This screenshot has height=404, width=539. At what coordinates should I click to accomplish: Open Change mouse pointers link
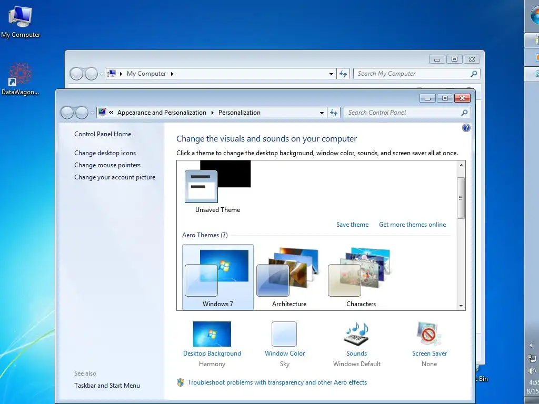tap(107, 165)
